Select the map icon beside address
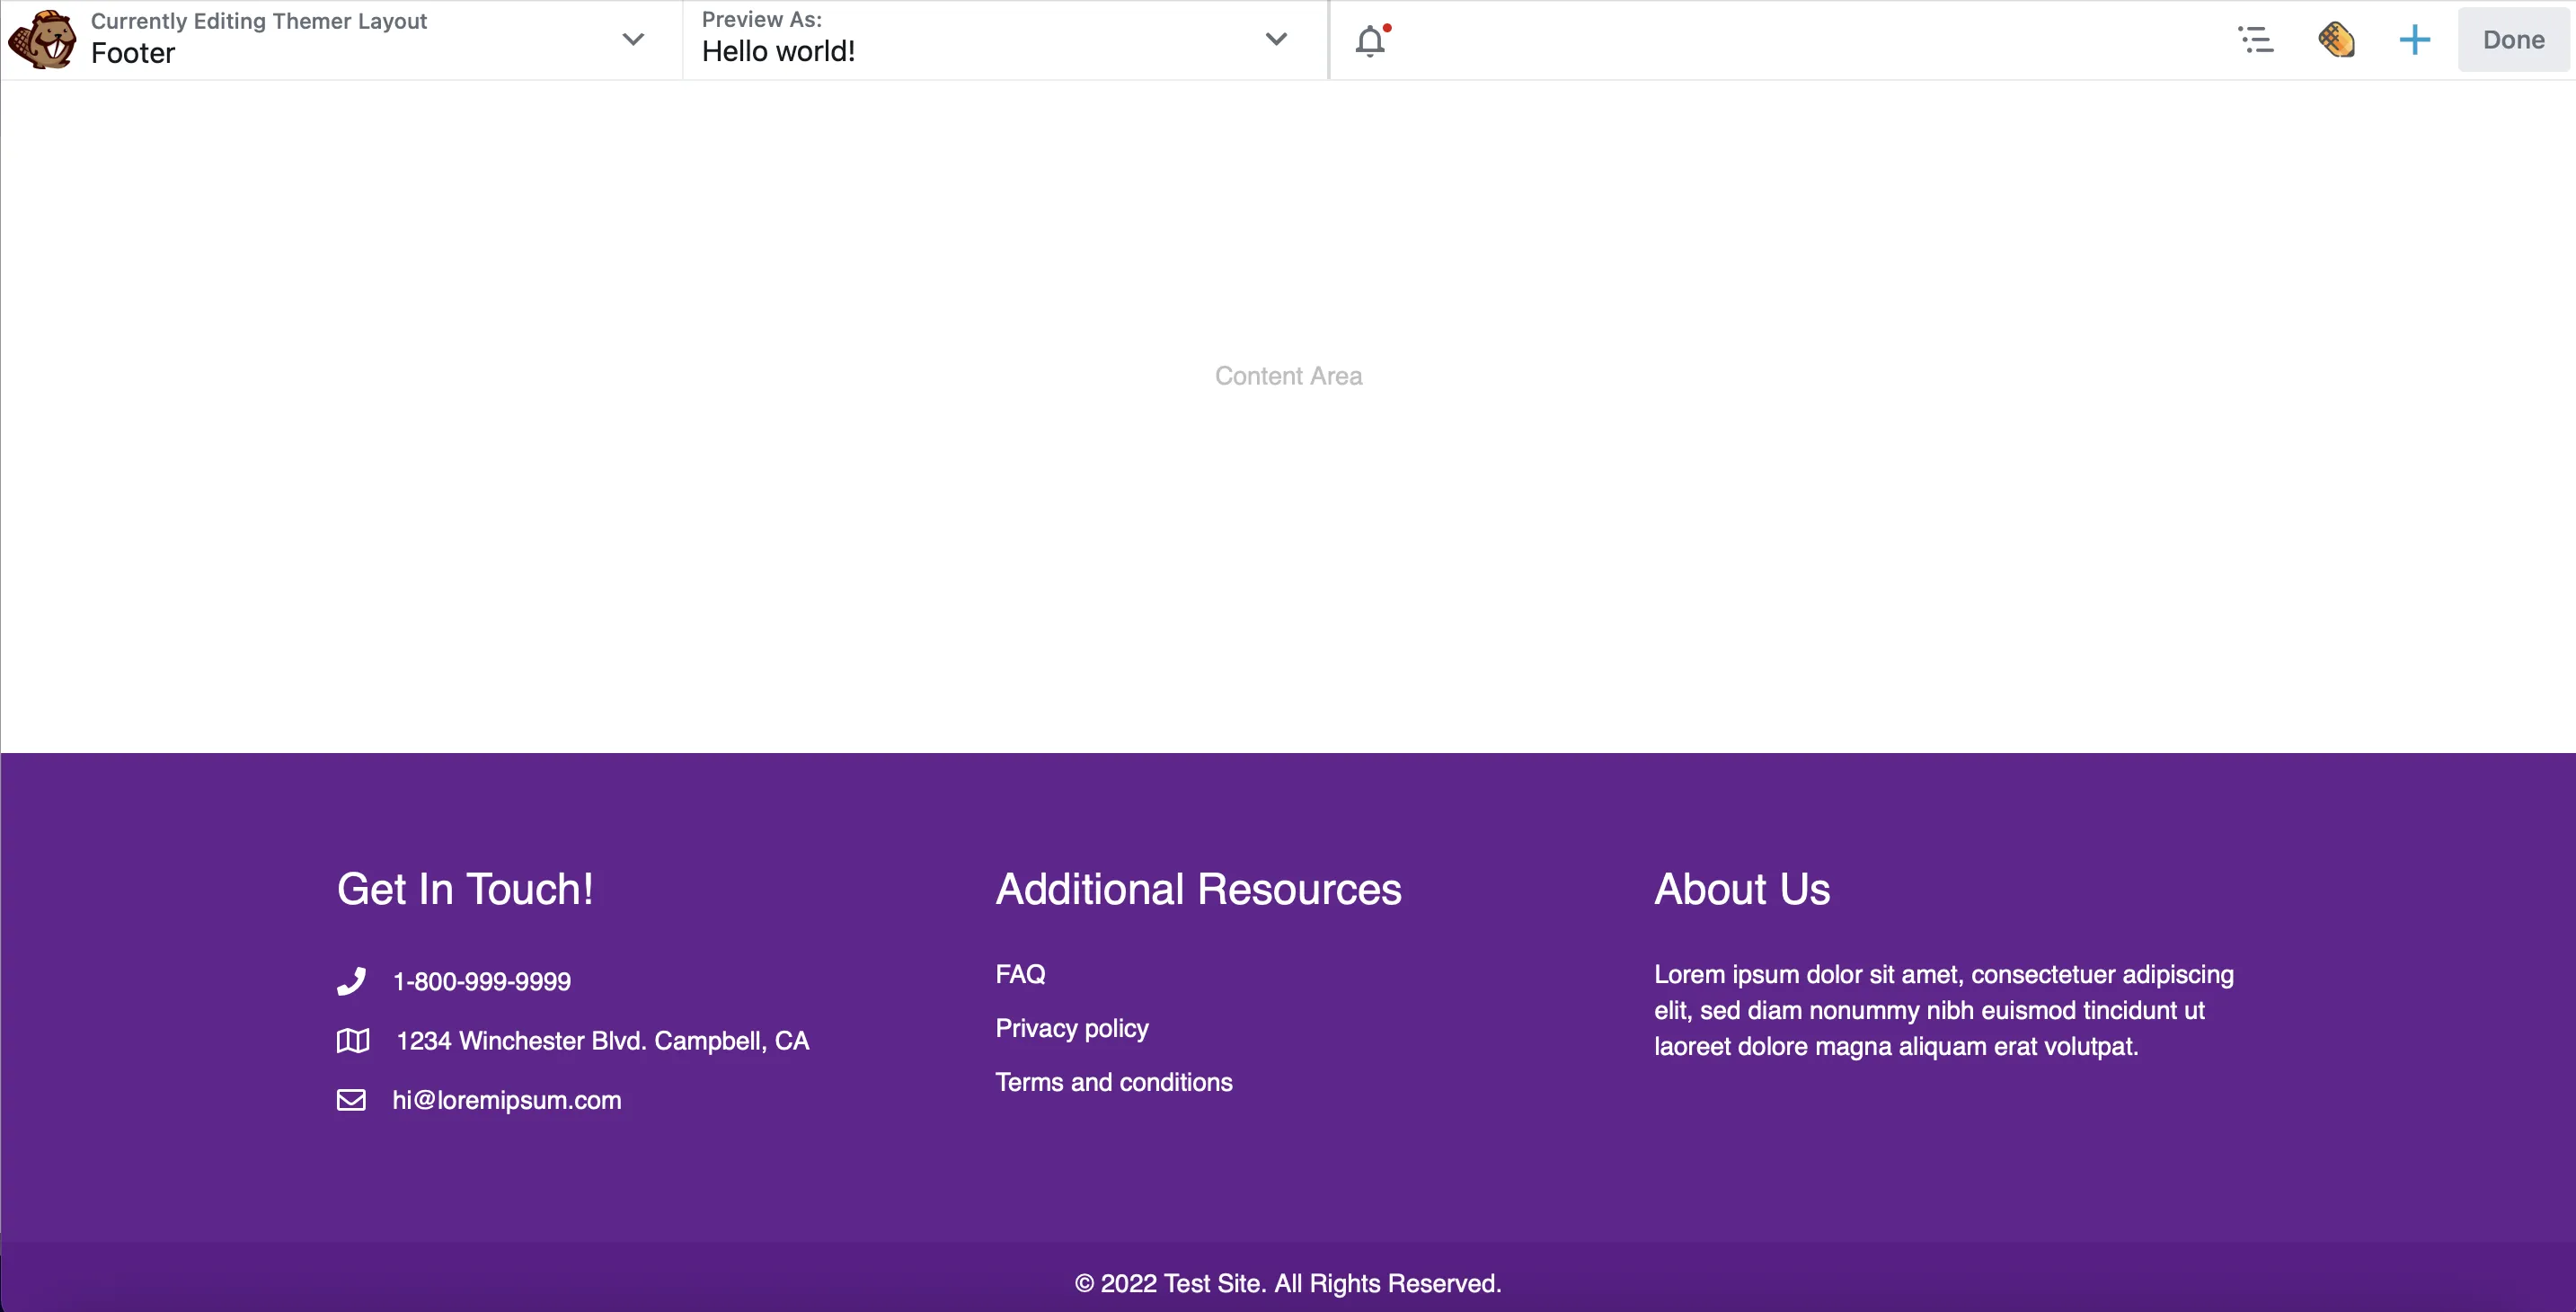This screenshot has width=2576, height=1312. [x=353, y=1041]
